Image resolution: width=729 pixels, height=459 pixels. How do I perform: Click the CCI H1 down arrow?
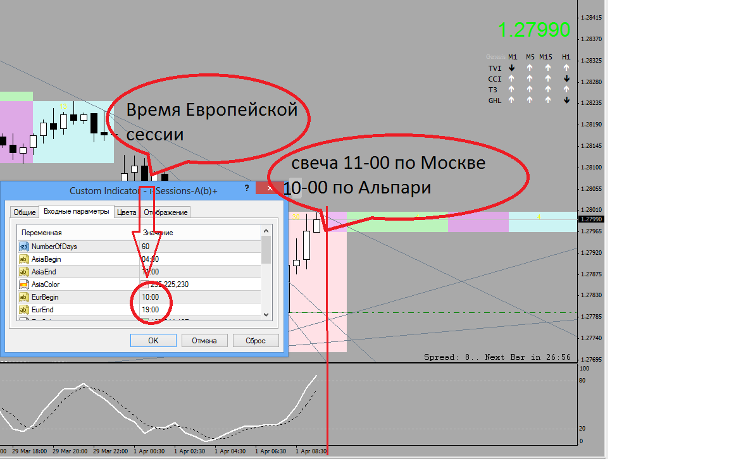click(567, 78)
